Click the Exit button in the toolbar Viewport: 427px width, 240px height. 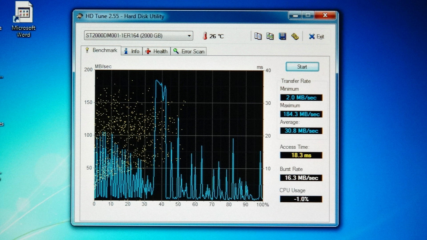coord(316,37)
